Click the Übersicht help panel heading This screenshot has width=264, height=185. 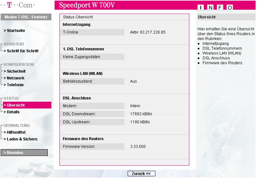[x=207, y=17]
